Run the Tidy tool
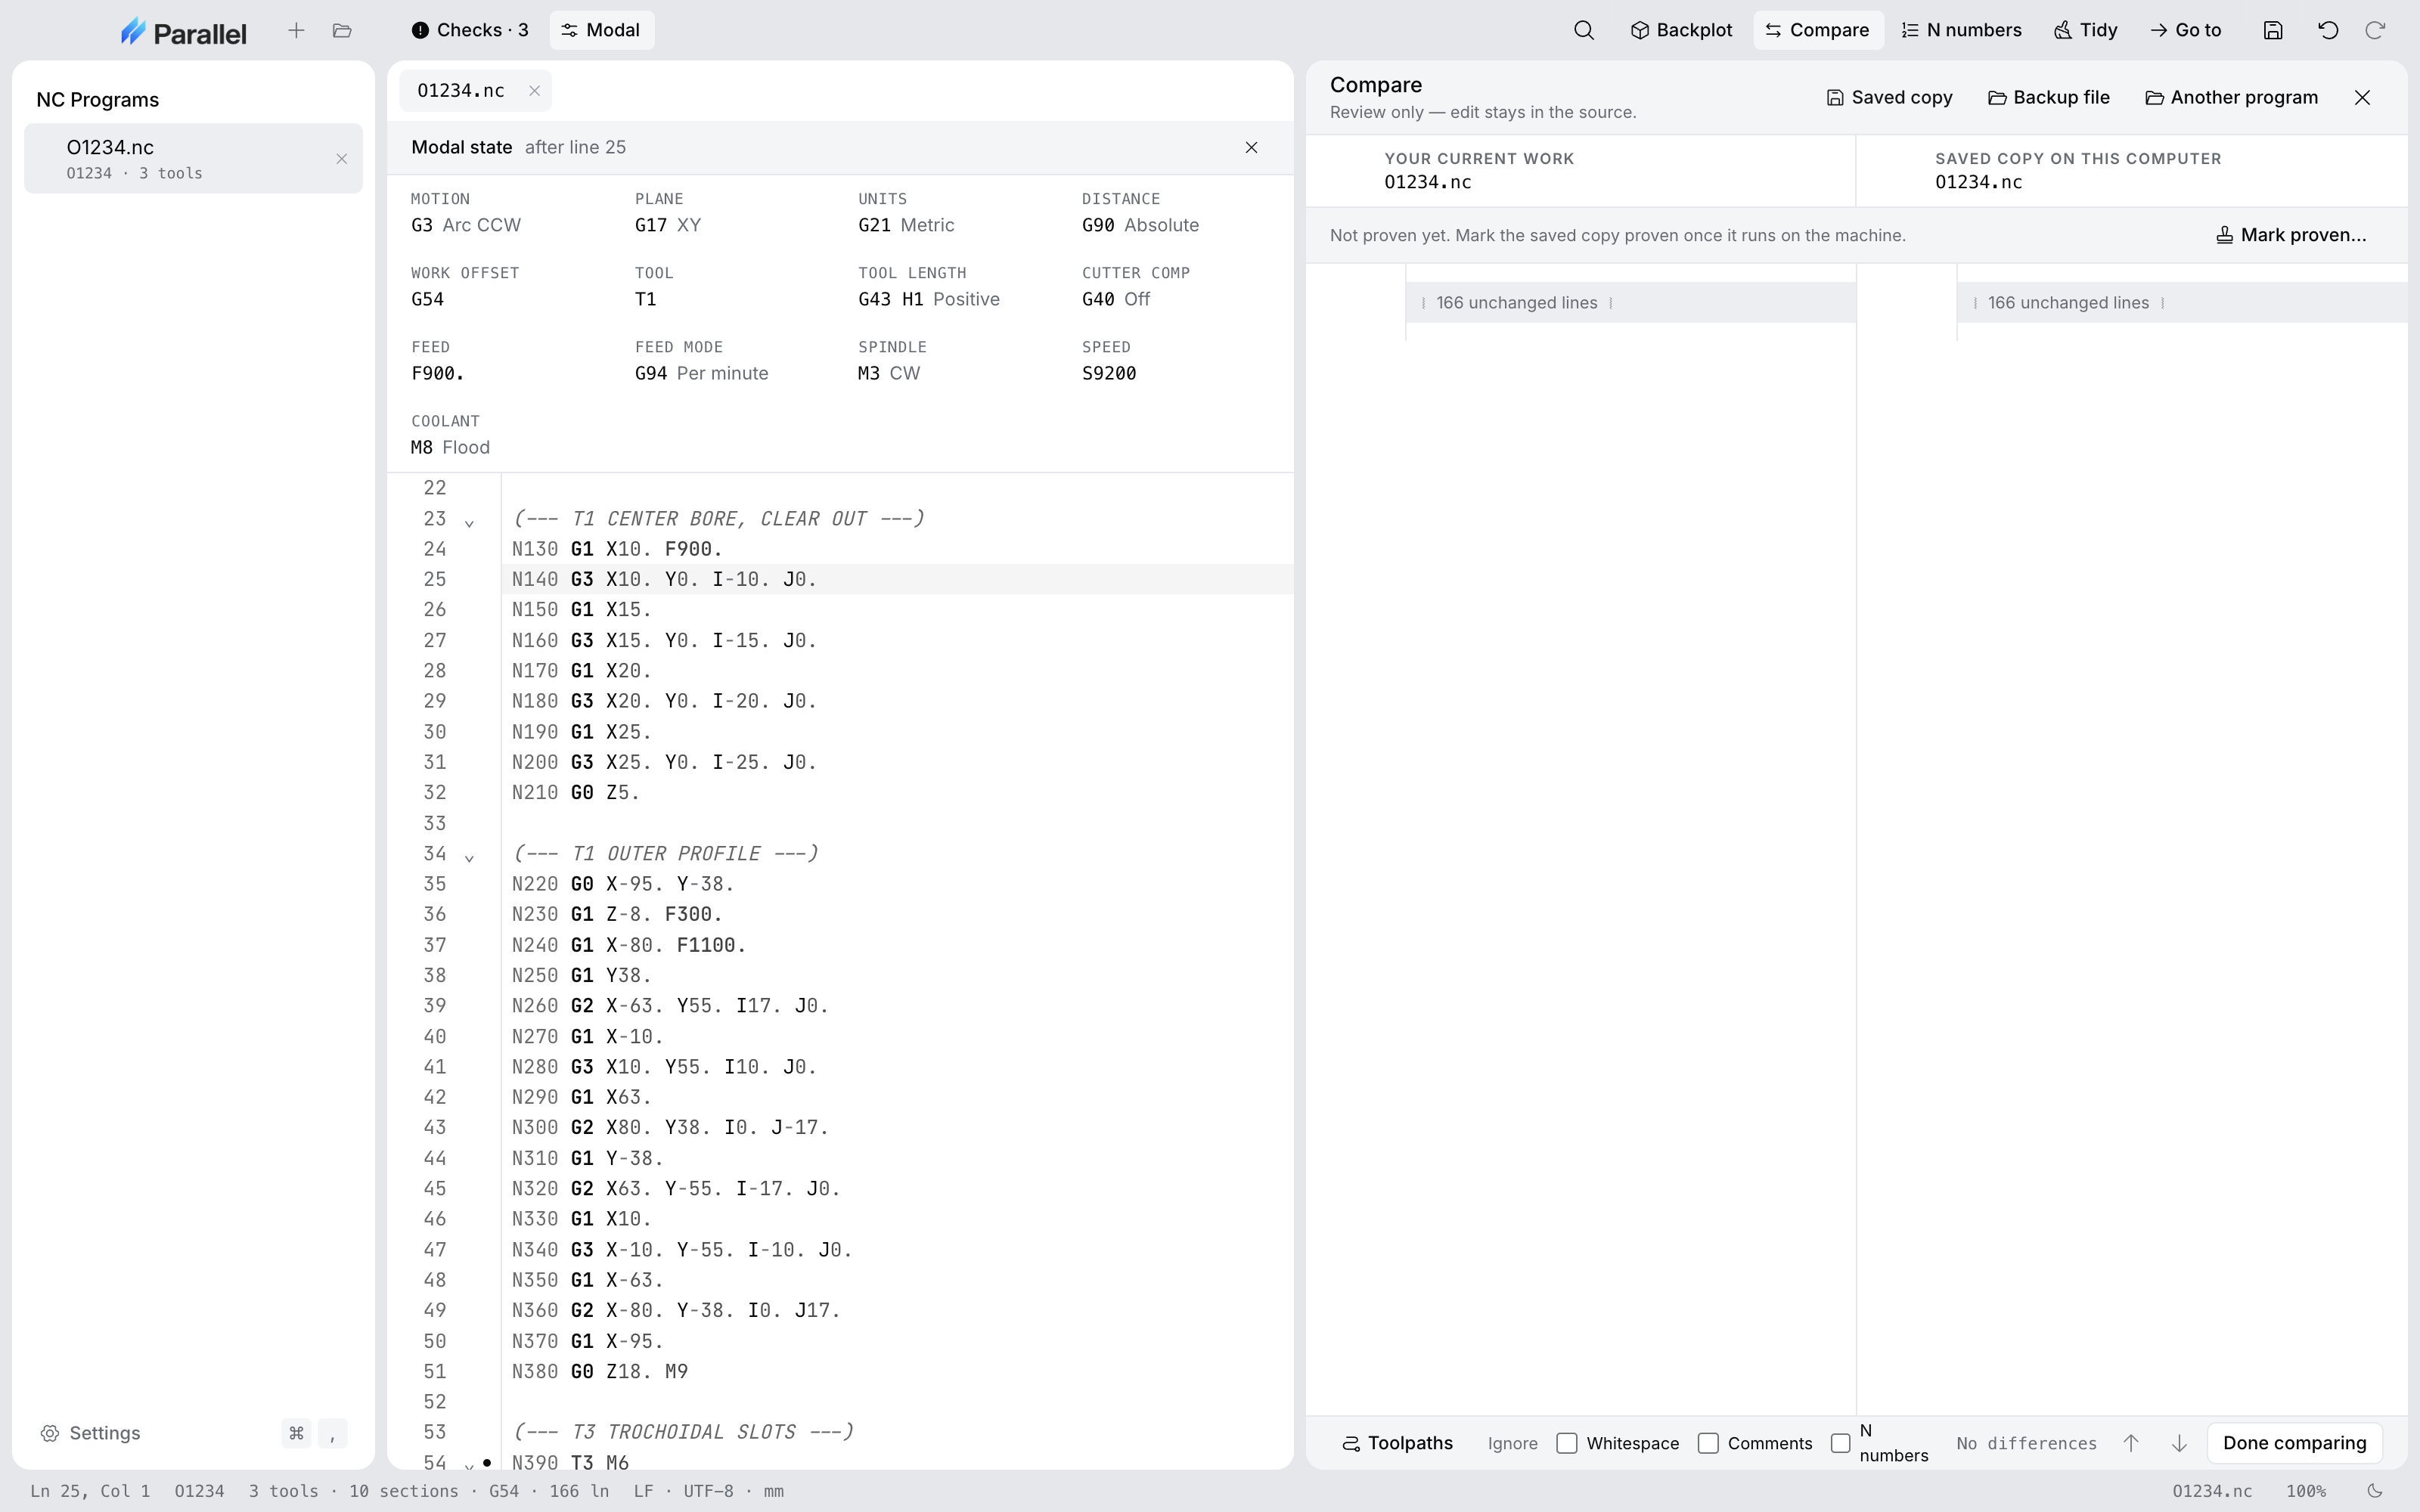 click(2085, 30)
